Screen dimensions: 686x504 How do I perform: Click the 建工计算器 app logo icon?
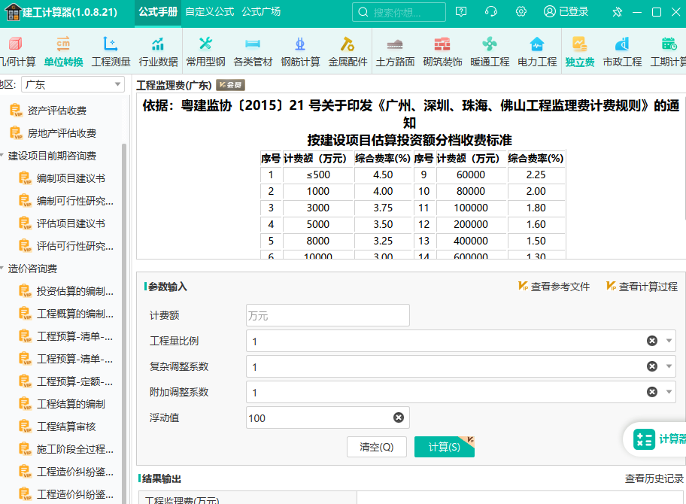(13, 12)
